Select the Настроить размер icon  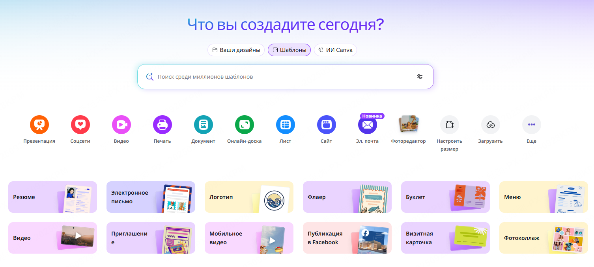(x=450, y=124)
